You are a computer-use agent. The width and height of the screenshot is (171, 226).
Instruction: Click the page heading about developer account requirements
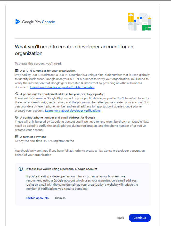[74, 50]
